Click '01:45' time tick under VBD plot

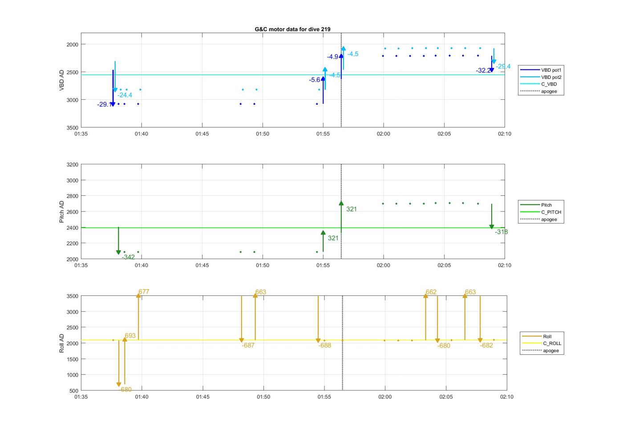pos(202,134)
